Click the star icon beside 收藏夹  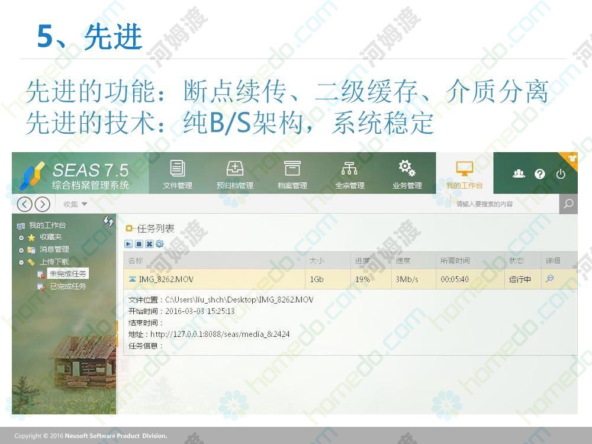31,238
